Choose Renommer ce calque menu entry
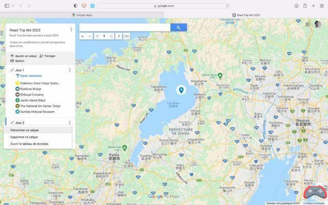The height and width of the screenshot is (205, 328). (37, 130)
